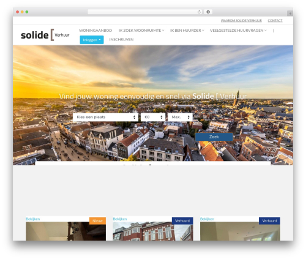The height and width of the screenshot is (259, 306).
Task: Click the first listing interior thumbnail
Action: point(65,231)
